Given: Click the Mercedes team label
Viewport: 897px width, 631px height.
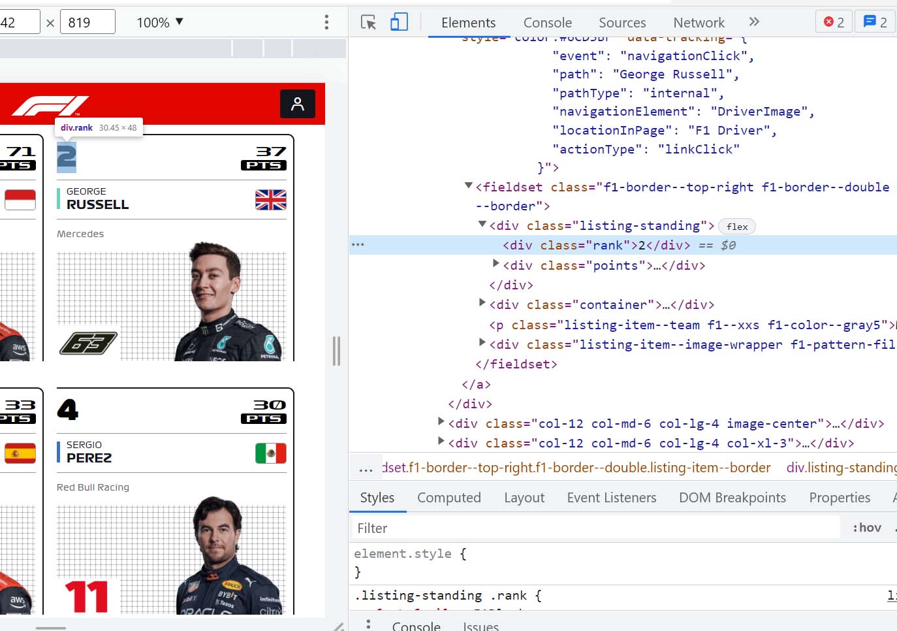Looking at the screenshot, I should point(80,234).
